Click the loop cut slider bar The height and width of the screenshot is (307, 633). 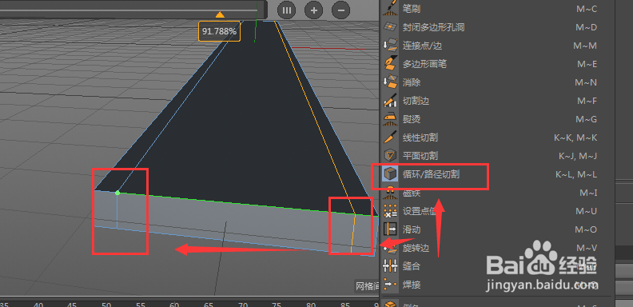click(129, 10)
